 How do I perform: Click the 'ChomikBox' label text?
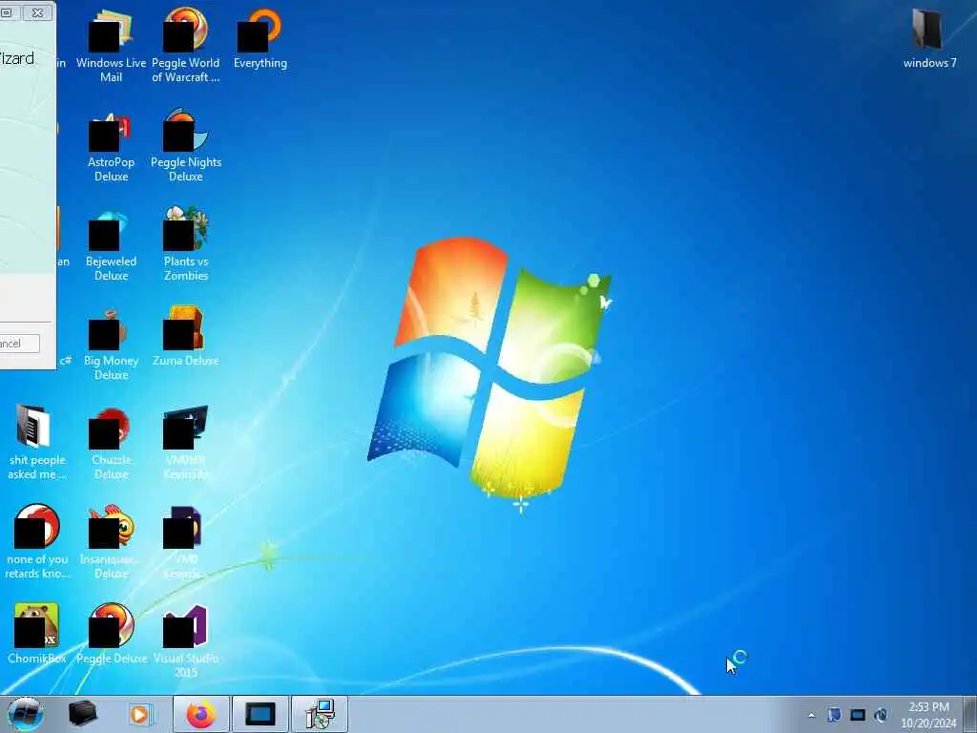click(x=37, y=659)
